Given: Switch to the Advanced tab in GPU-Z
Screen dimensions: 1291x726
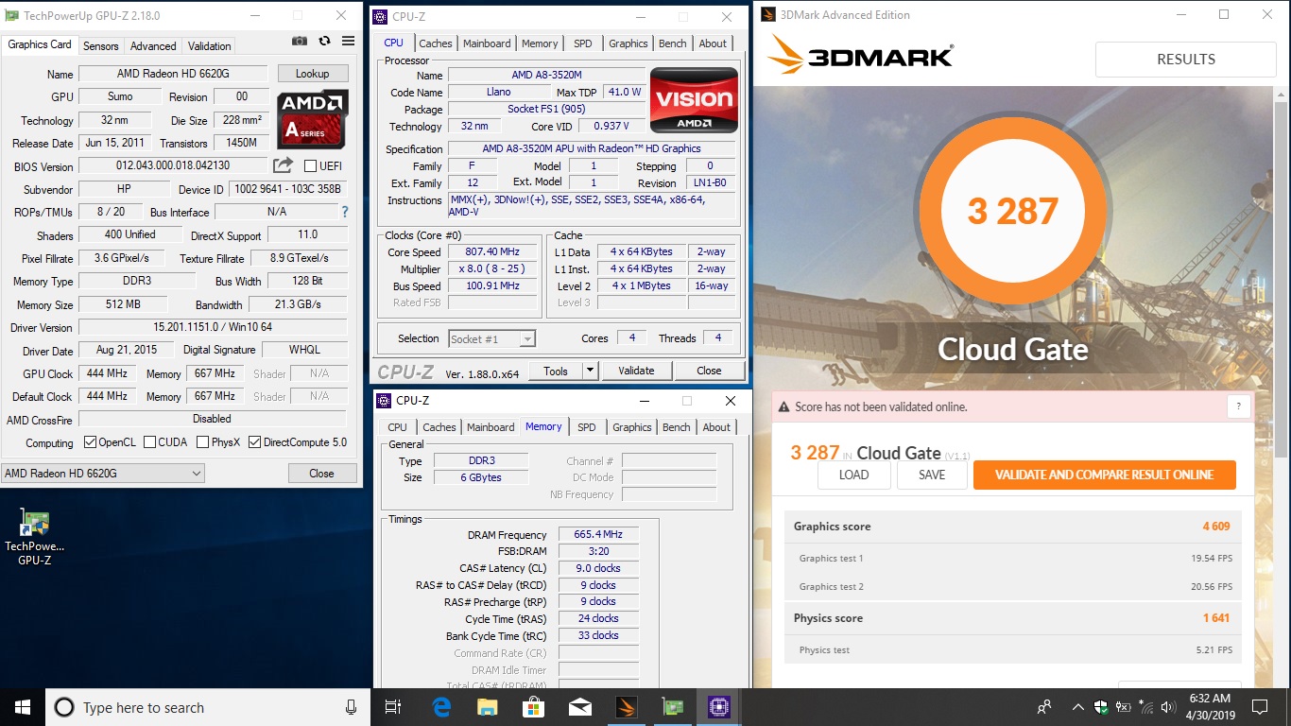Looking at the screenshot, I should 153,45.
